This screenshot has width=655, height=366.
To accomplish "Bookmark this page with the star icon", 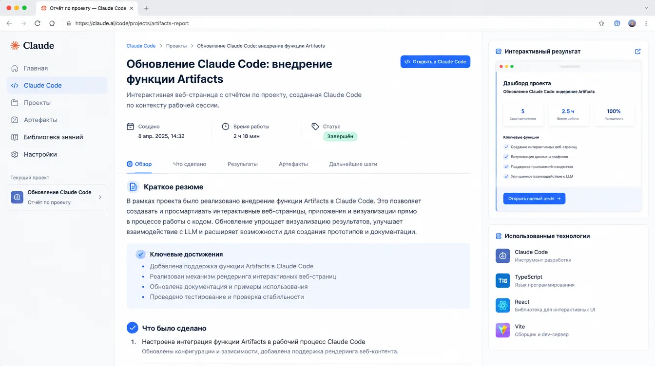I will point(601,23).
